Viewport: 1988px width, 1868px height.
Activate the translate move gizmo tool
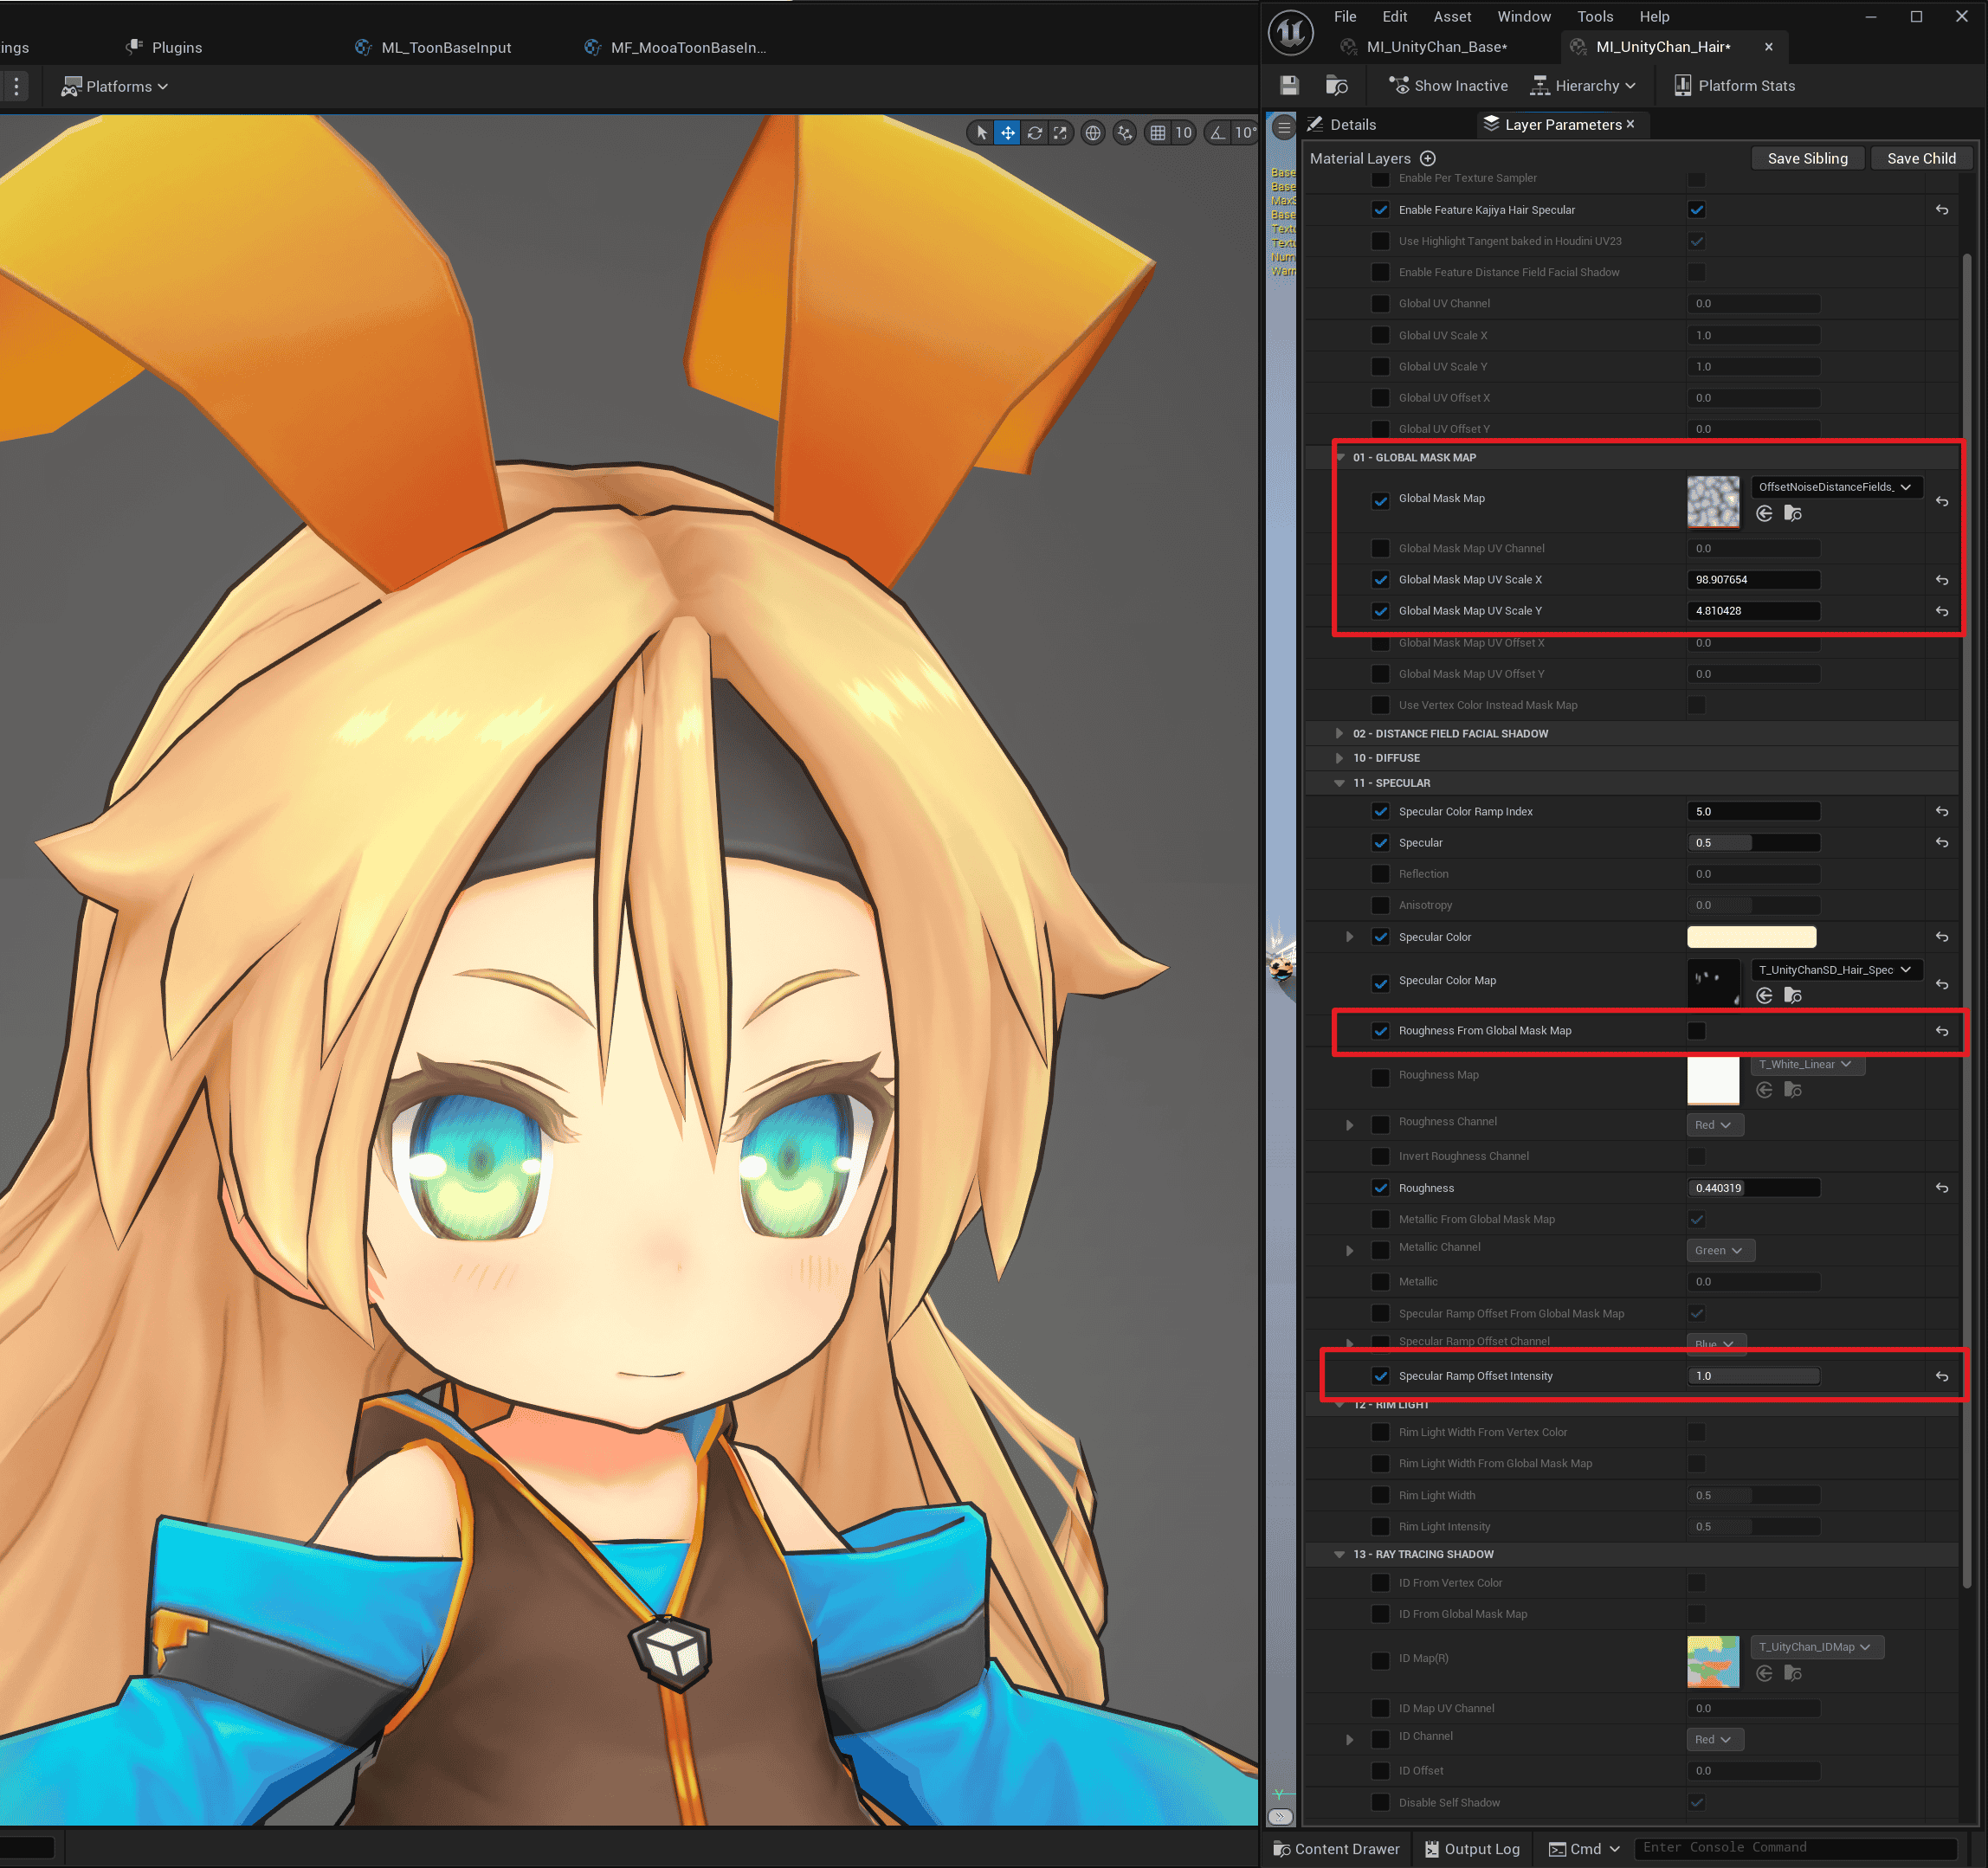pyautogui.click(x=1007, y=133)
